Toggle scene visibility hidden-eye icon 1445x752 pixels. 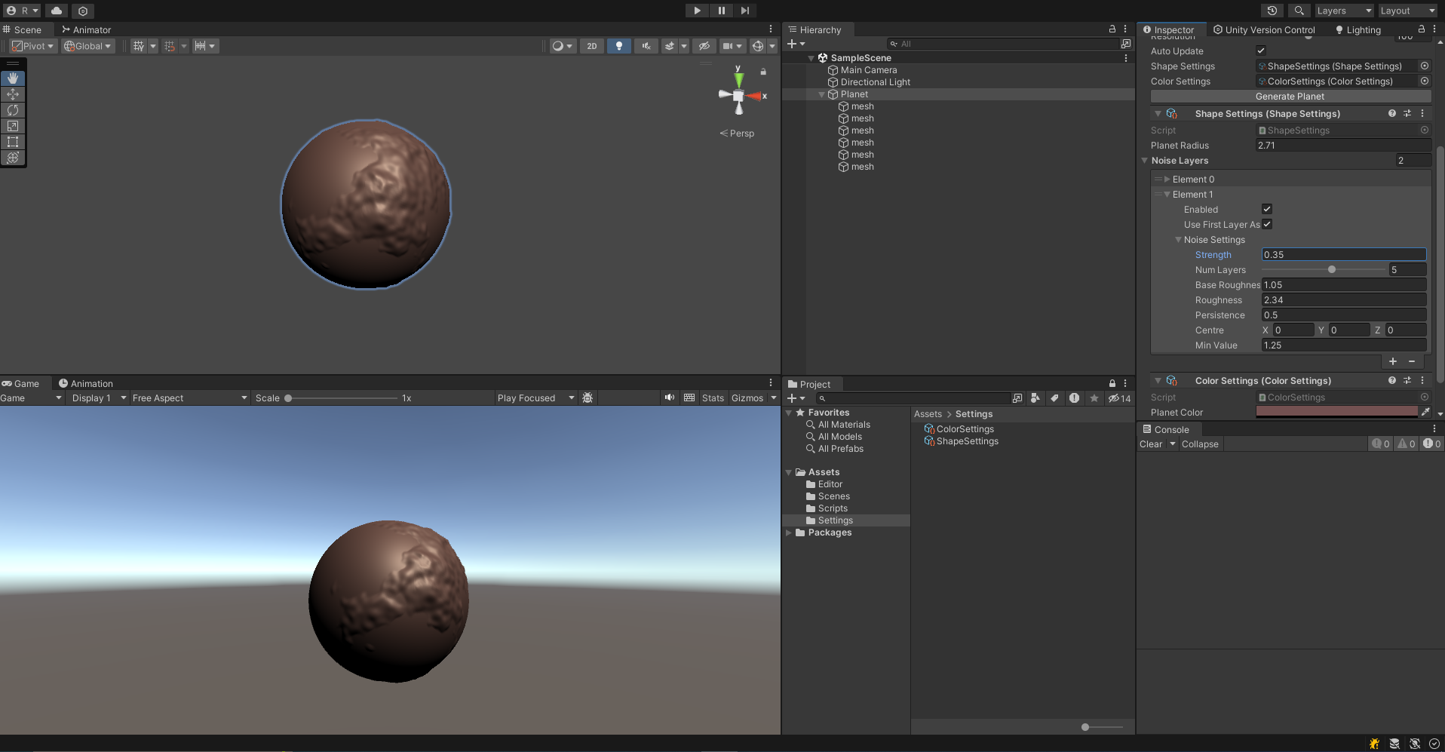(x=704, y=46)
